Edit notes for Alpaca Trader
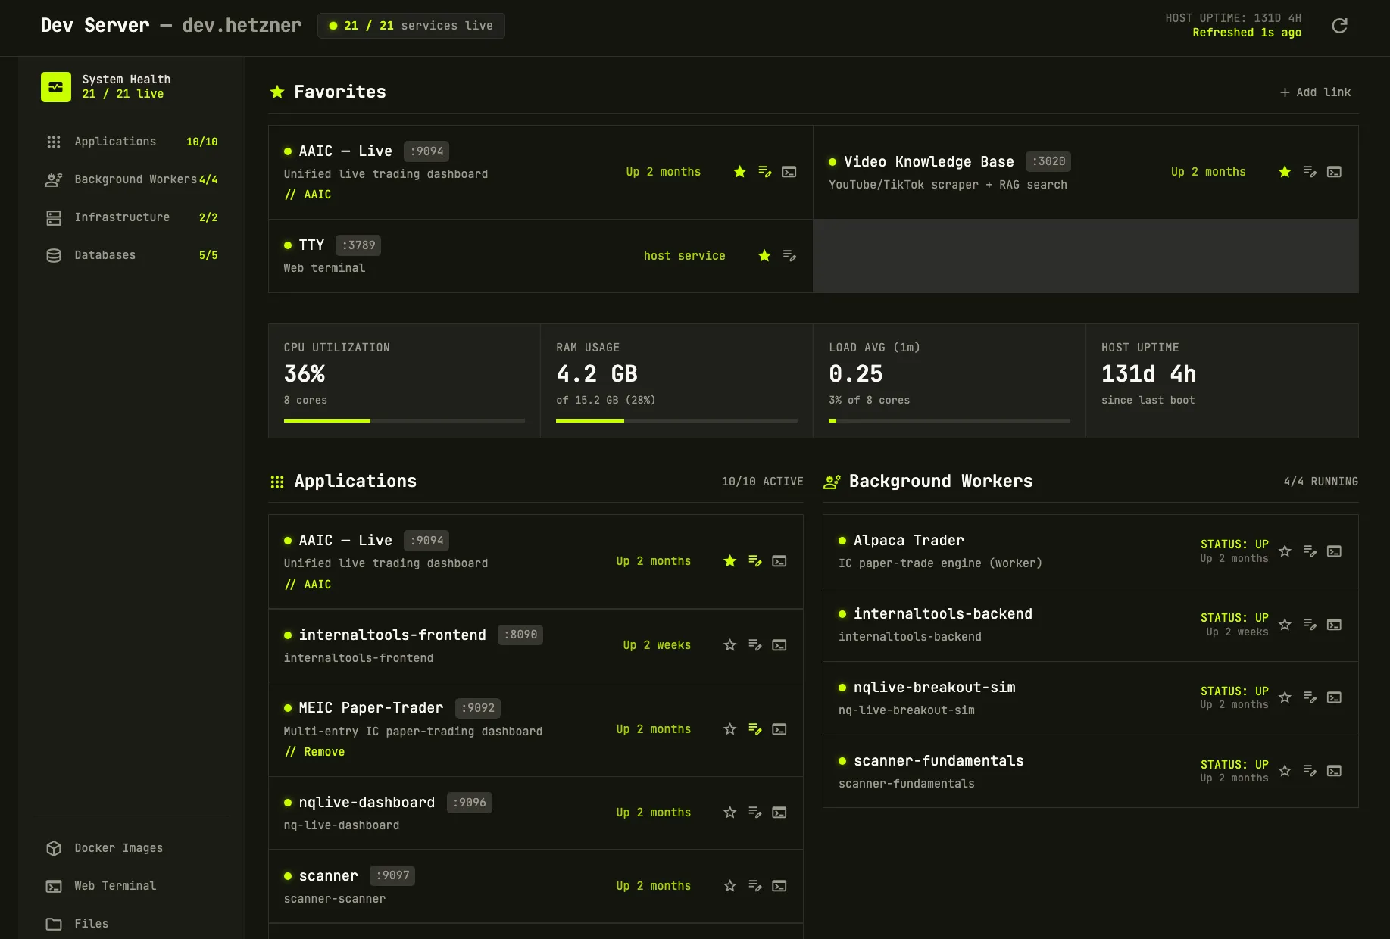Image resolution: width=1390 pixels, height=939 pixels. tap(1310, 551)
